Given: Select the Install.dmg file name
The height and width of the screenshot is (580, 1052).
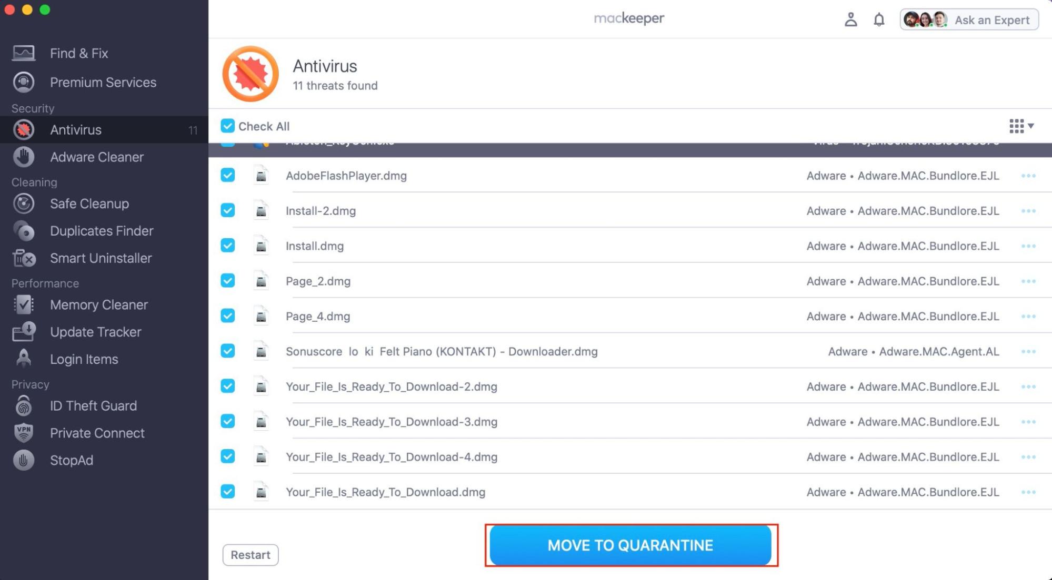Looking at the screenshot, I should tap(315, 246).
